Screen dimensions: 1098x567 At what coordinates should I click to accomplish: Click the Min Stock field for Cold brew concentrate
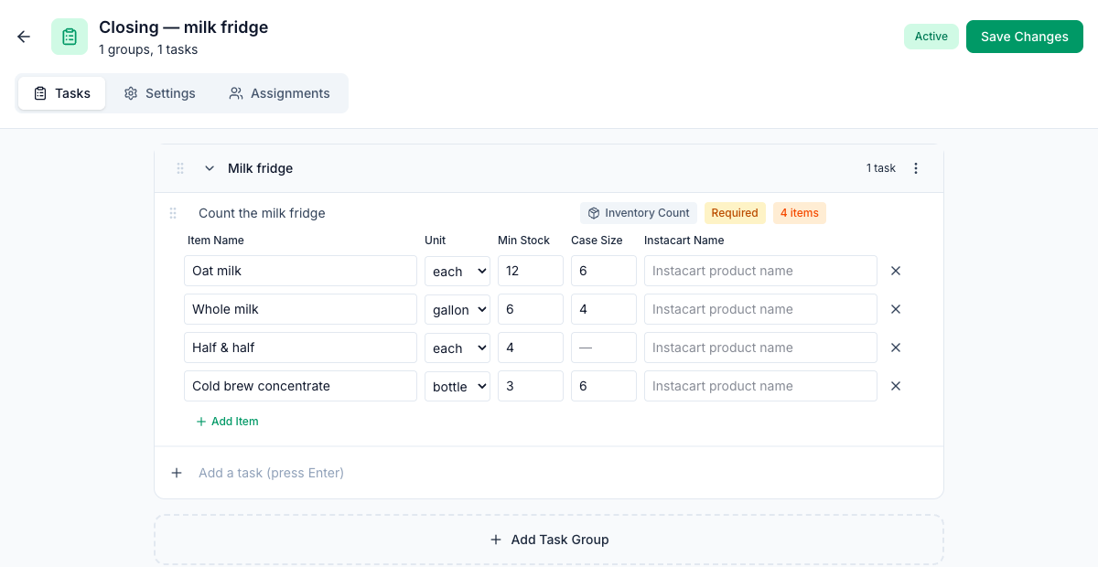point(531,386)
